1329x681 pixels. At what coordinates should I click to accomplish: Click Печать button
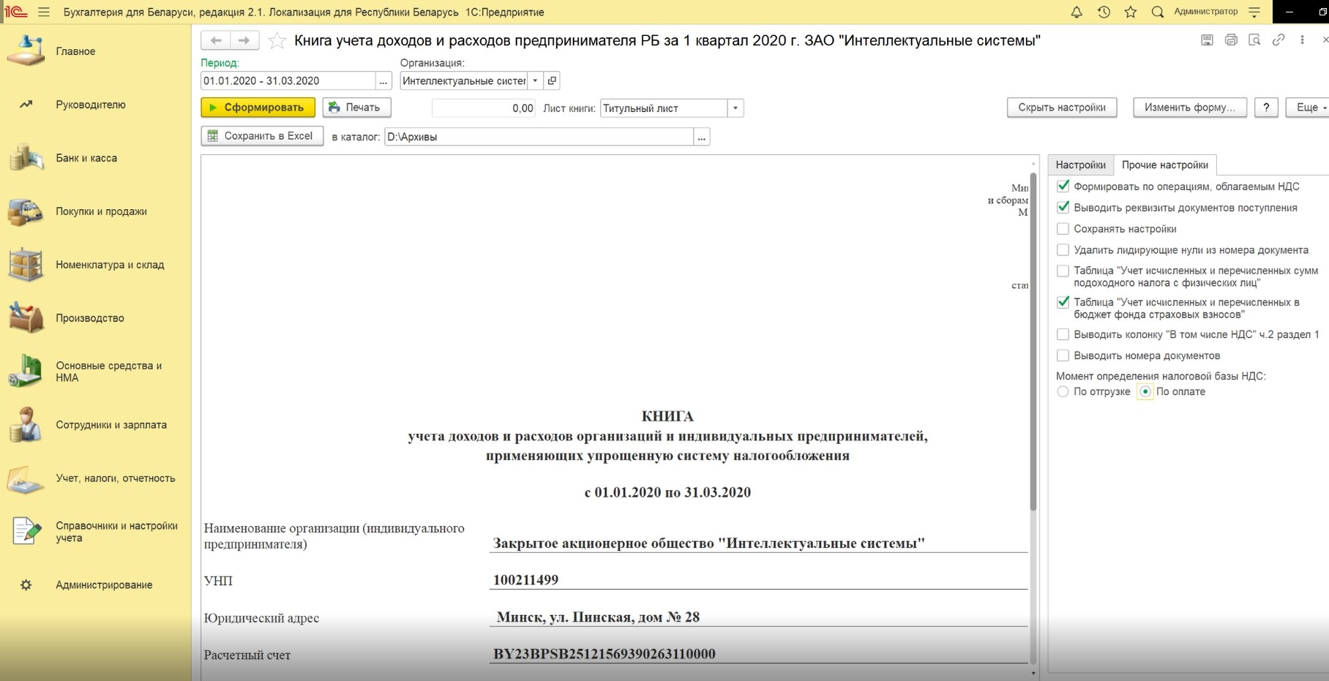(x=356, y=108)
